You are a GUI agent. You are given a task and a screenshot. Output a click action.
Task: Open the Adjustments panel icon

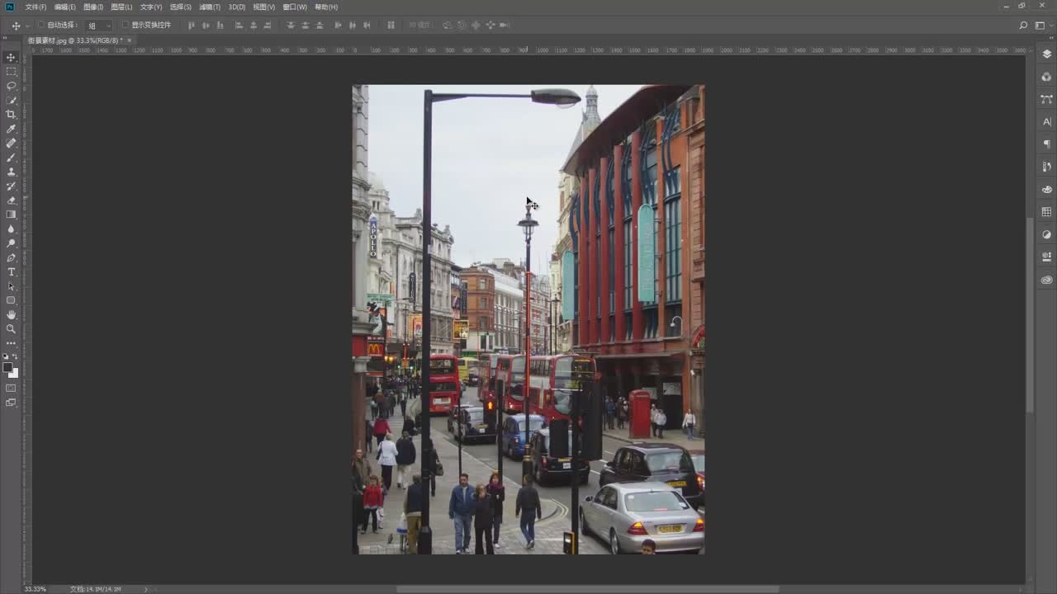pos(1046,234)
